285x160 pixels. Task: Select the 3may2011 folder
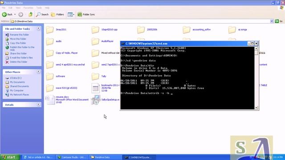[x=56, y=30]
